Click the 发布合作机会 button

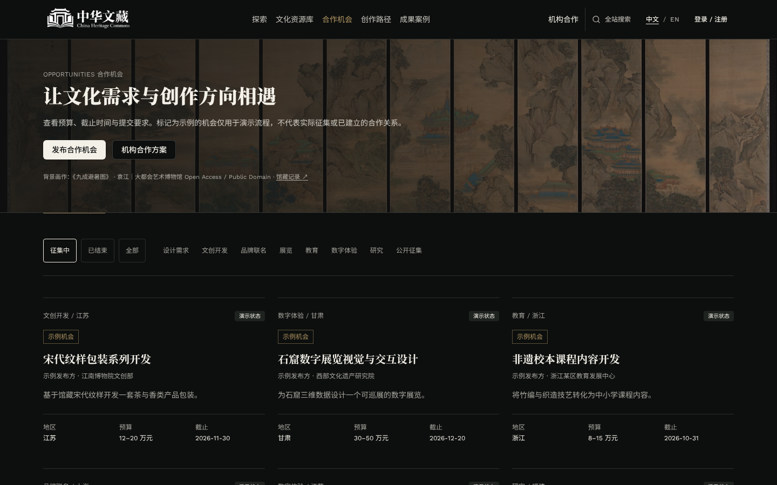[x=74, y=150]
